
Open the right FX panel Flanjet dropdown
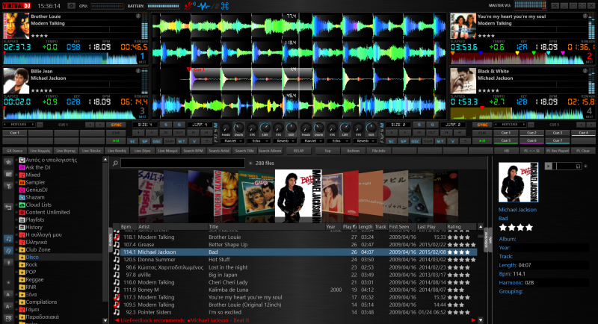pyautogui.click(x=311, y=141)
